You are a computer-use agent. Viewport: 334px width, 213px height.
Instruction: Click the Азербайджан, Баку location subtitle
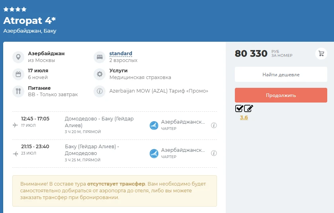point(30,31)
